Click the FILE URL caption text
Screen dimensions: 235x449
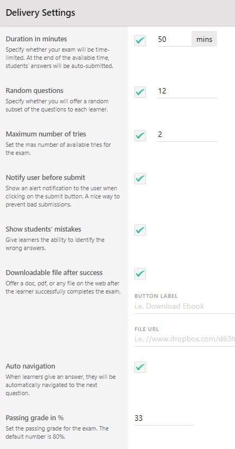(x=147, y=329)
